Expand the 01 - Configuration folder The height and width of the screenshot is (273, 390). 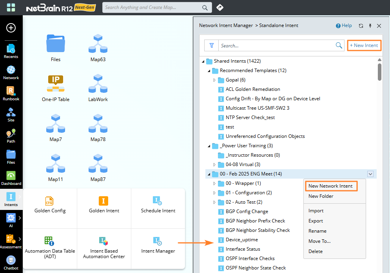tap(214, 193)
